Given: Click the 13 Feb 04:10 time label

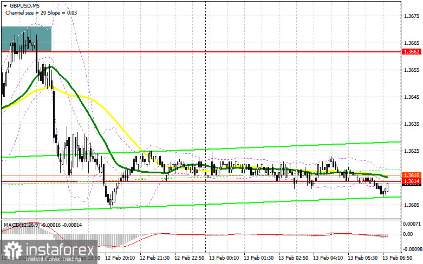Looking at the screenshot, I should coord(328,258).
